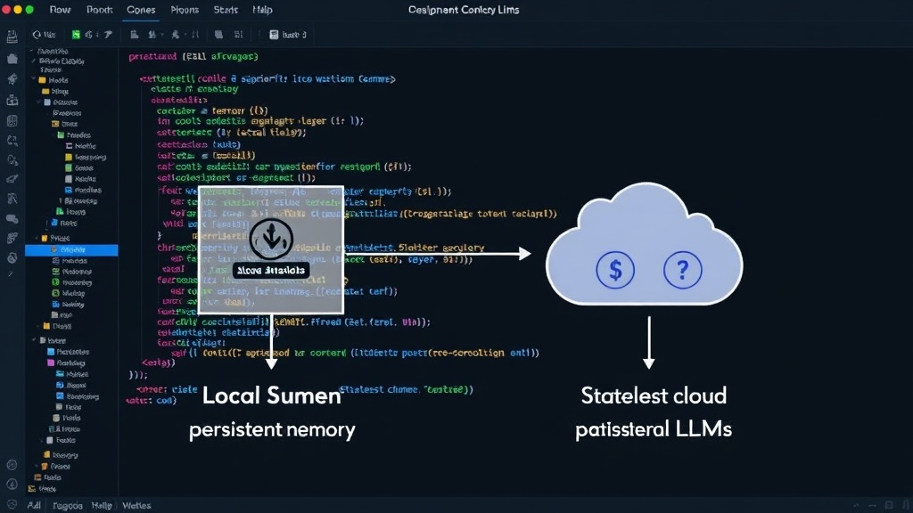Collapse the blue folder chevron below 'Hibgs'
This screenshot has width=913, height=513.
click(39, 102)
